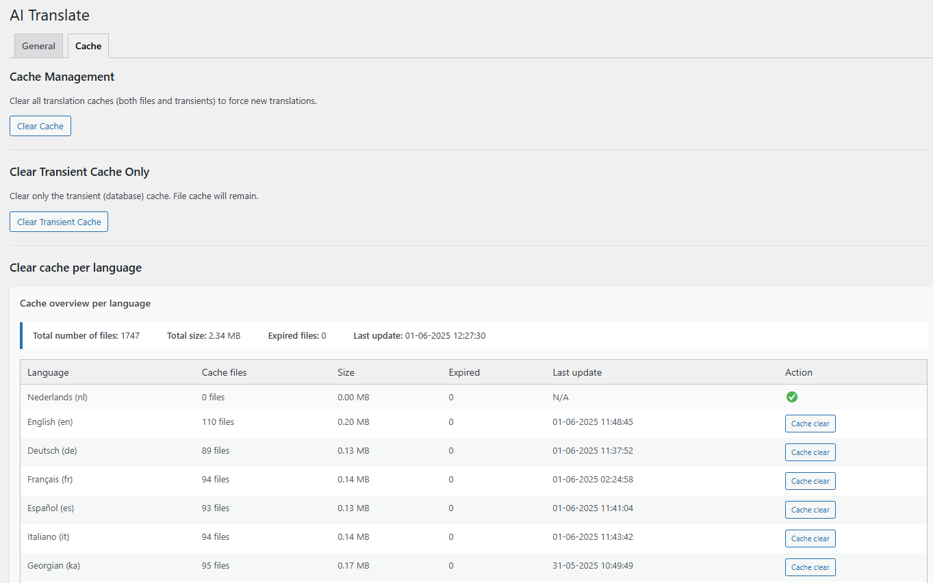Click the Clear Cache button
This screenshot has height=583, width=933.
tap(40, 126)
